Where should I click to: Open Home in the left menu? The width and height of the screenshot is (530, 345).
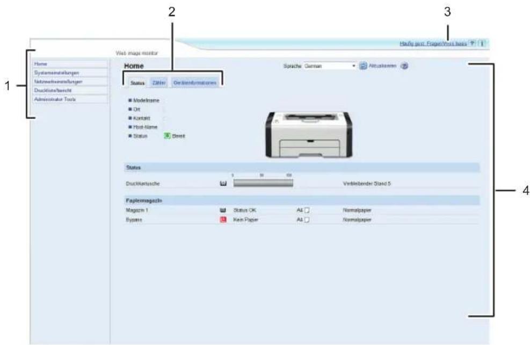click(x=70, y=64)
